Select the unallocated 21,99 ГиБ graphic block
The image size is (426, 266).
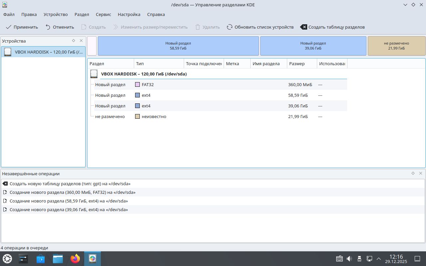point(396,46)
